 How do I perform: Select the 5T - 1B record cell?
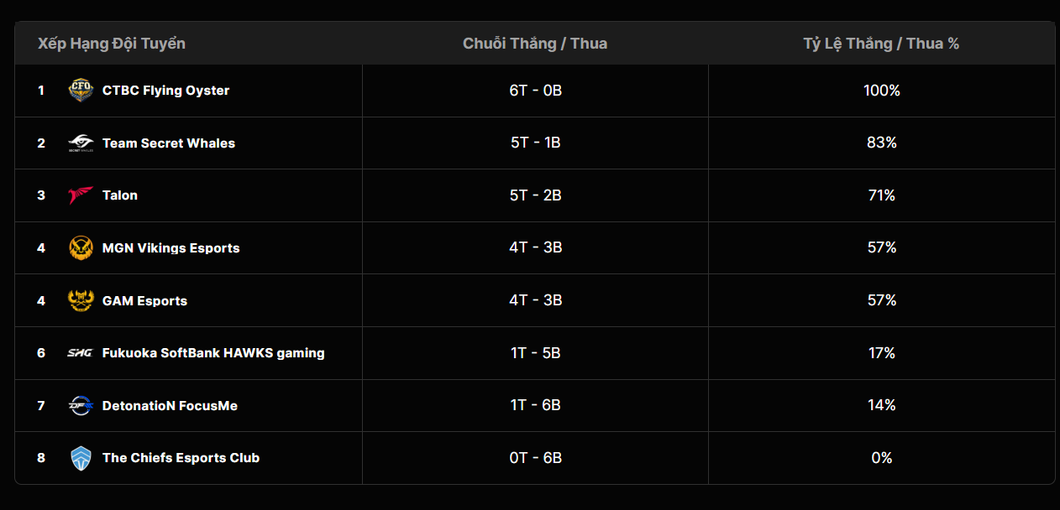pyautogui.click(x=535, y=143)
